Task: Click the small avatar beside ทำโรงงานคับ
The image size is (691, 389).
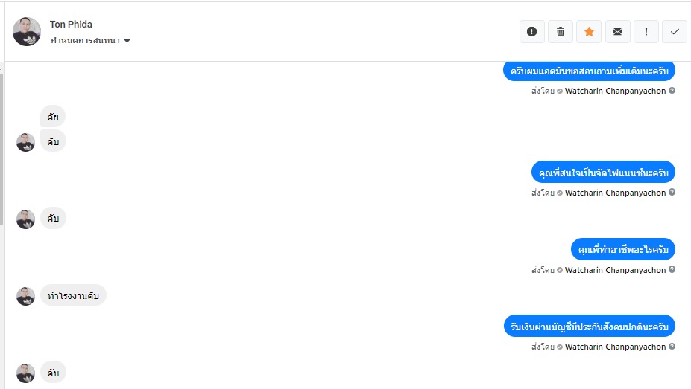Action: [x=25, y=296]
